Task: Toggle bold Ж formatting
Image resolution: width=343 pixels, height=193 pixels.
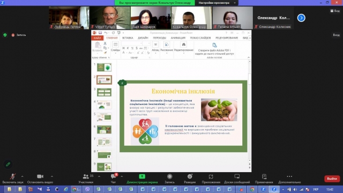Action: (124, 48)
